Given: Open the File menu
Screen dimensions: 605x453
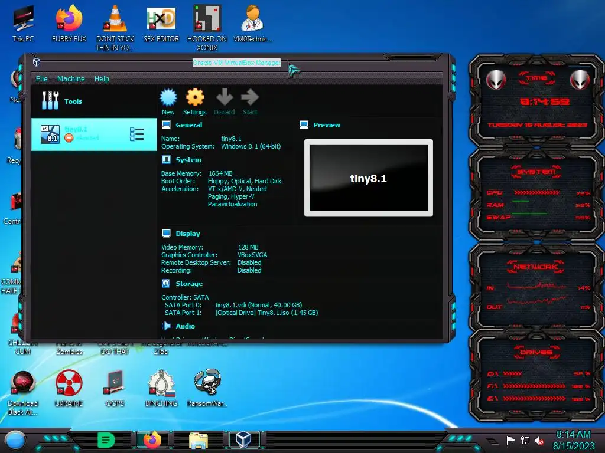Looking at the screenshot, I should [x=42, y=78].
